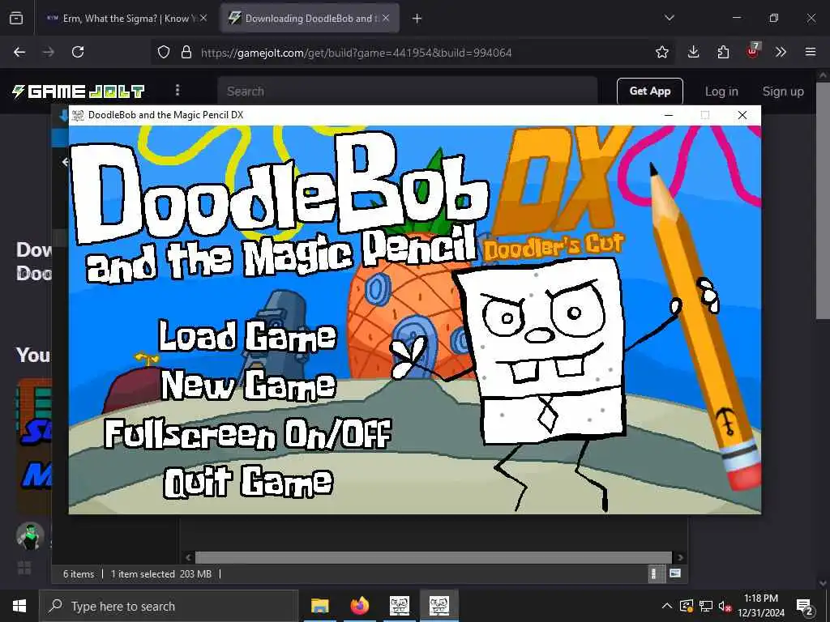
Task: Choose Quit Game in the DoodleBob menu
Action: pos(249,482)
